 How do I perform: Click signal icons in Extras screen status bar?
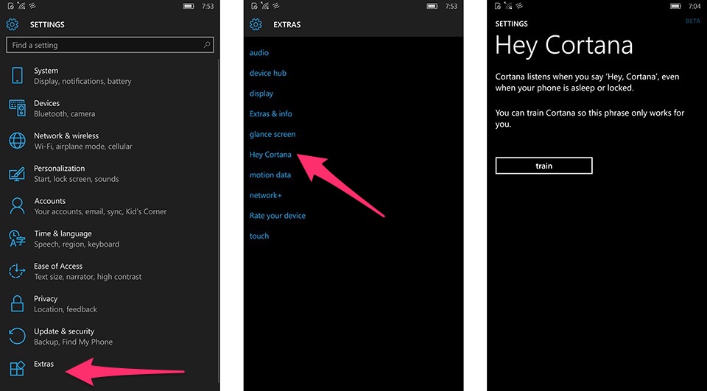(x=266, y=7)
